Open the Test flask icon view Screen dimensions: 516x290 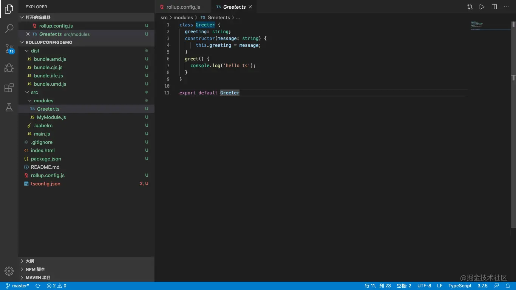[9, 108]
